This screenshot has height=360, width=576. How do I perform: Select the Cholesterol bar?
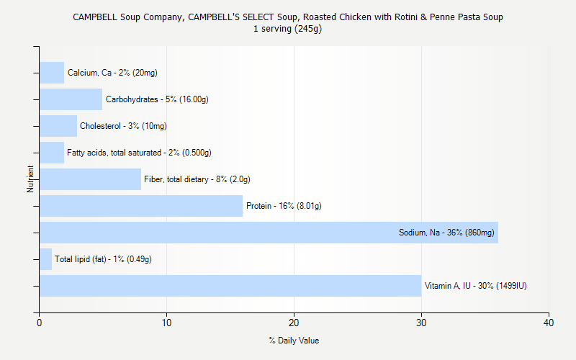pos(58,126)
